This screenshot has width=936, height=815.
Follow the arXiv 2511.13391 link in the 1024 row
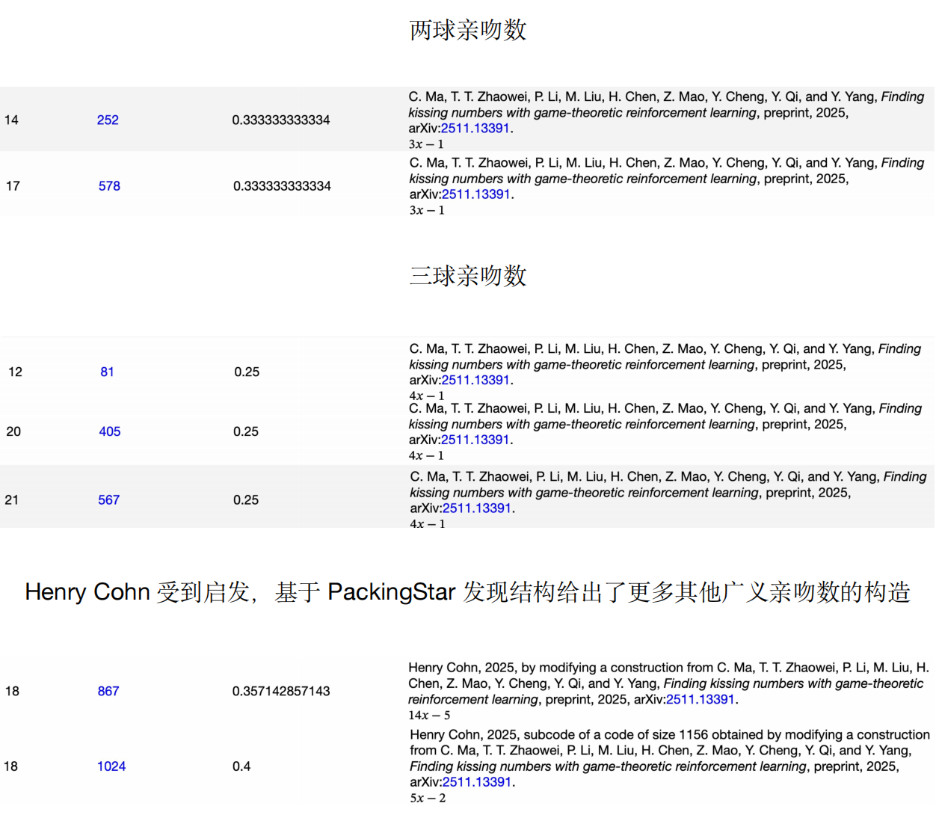click(x=477, y=782)
